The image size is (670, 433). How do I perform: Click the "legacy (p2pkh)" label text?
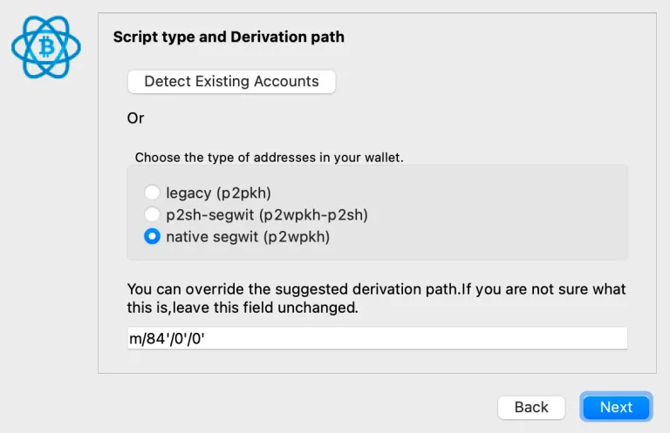point(218,193)
